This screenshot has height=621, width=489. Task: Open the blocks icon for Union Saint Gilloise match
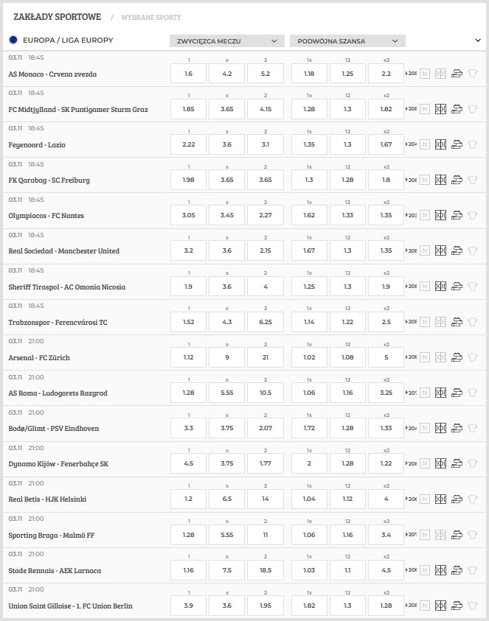click(457, 606)
